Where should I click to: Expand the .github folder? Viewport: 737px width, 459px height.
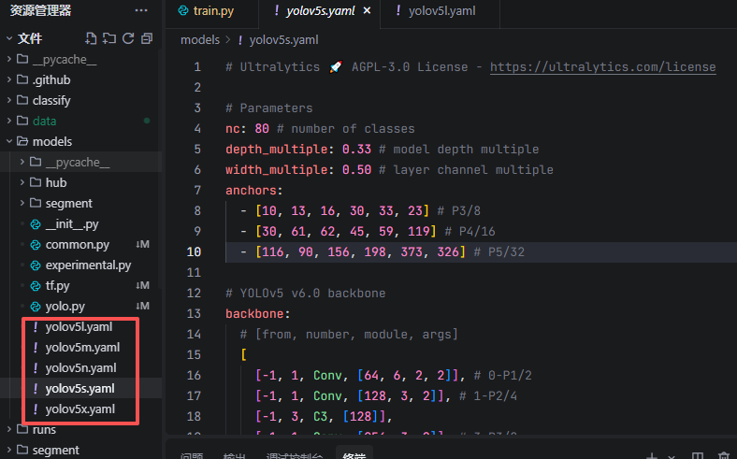[x=51, y=79]
